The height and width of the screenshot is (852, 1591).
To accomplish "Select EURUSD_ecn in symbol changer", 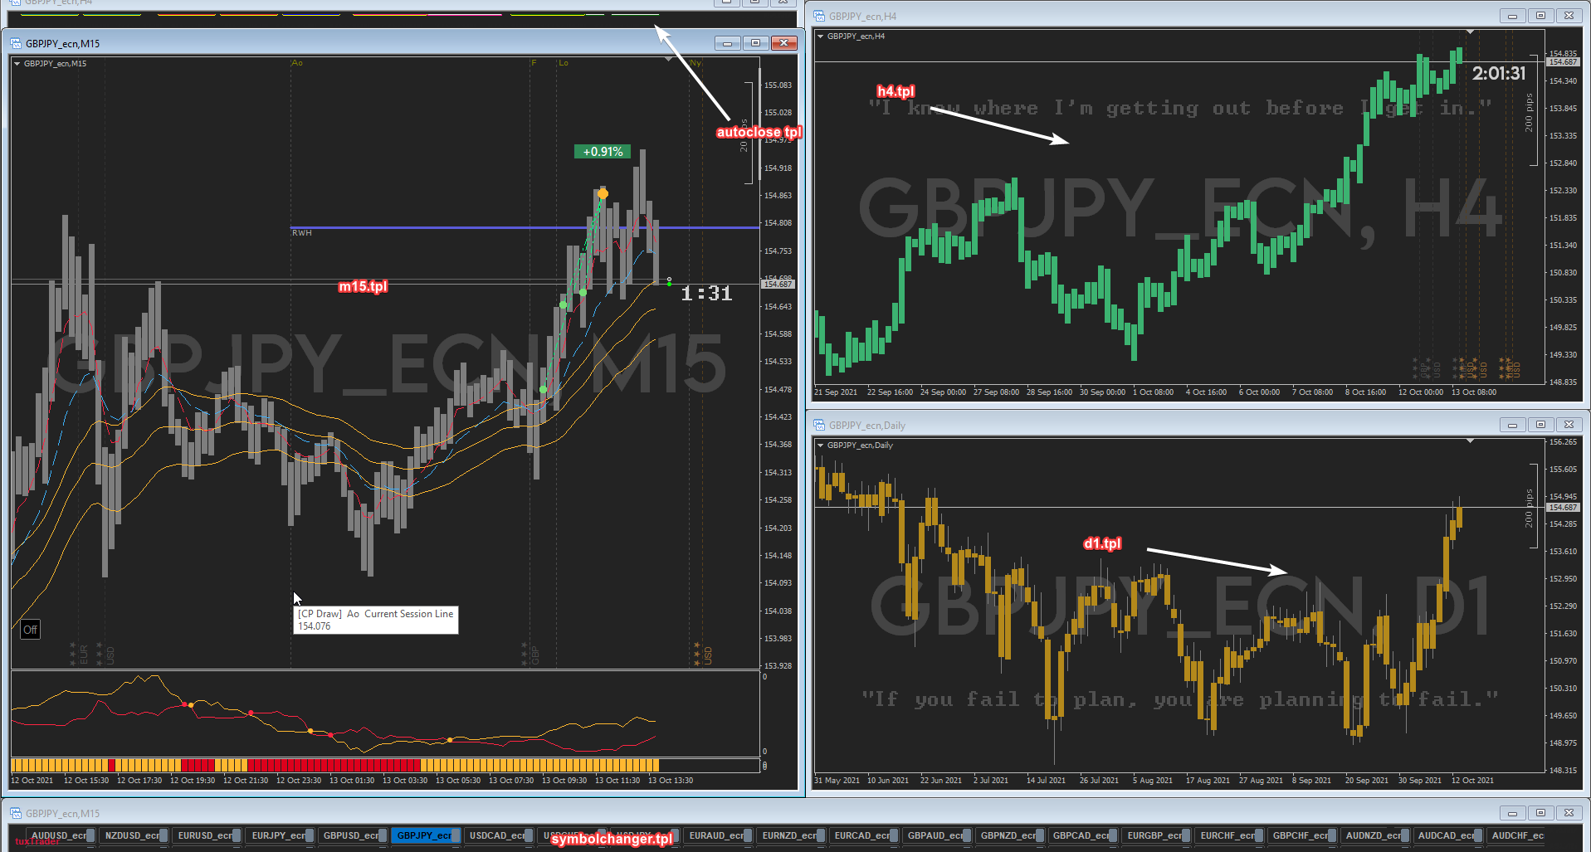I will click(207, 835).
